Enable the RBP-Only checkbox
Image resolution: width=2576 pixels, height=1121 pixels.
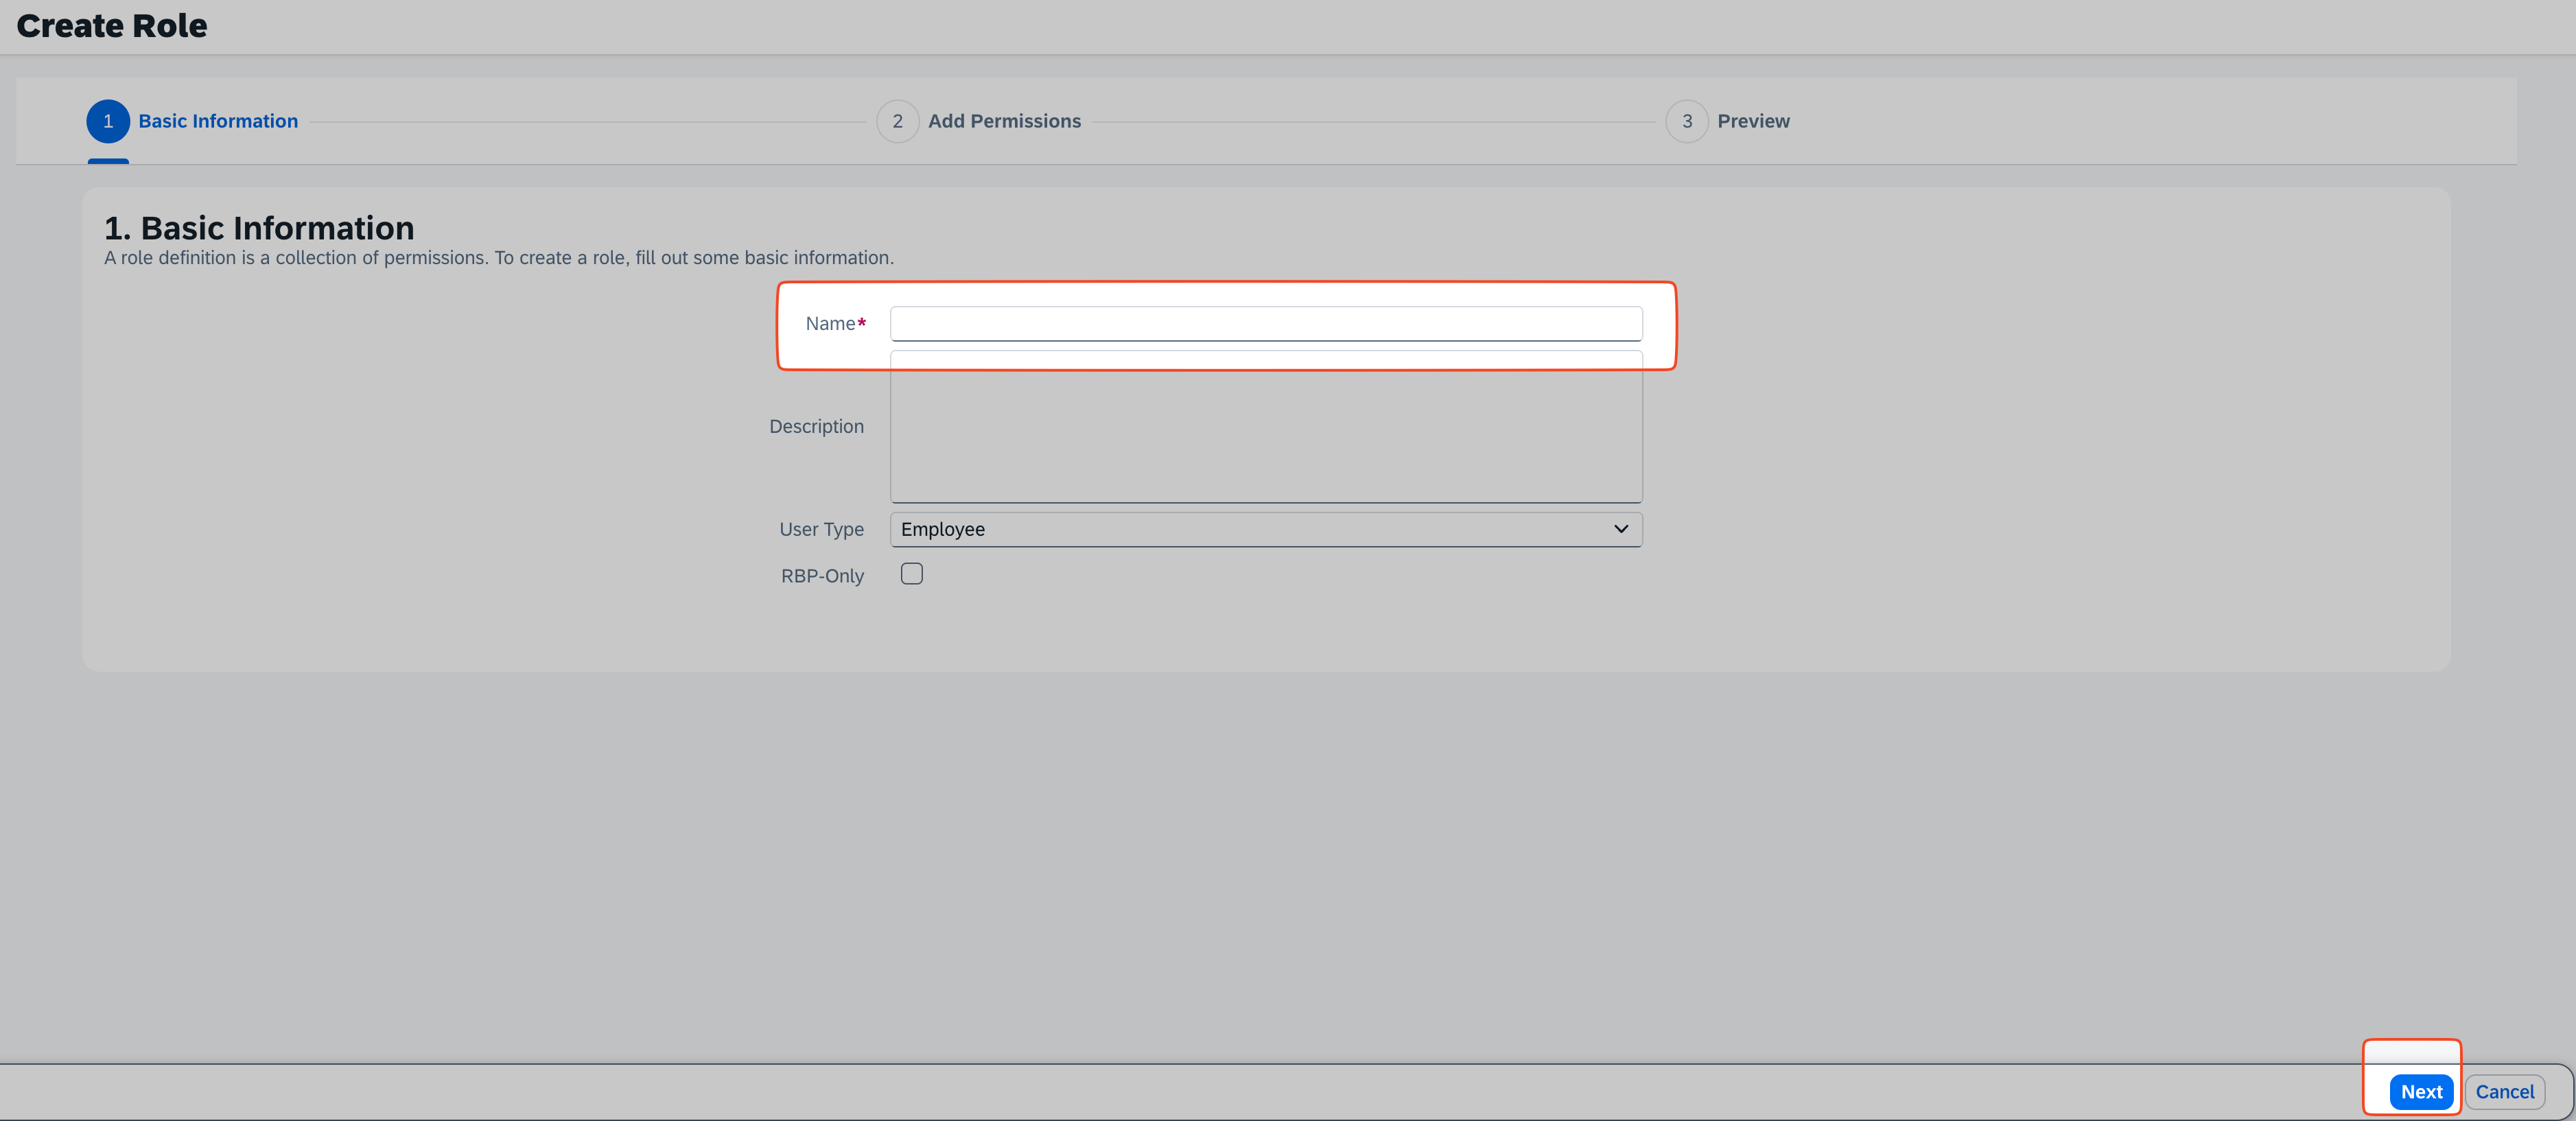911,573
